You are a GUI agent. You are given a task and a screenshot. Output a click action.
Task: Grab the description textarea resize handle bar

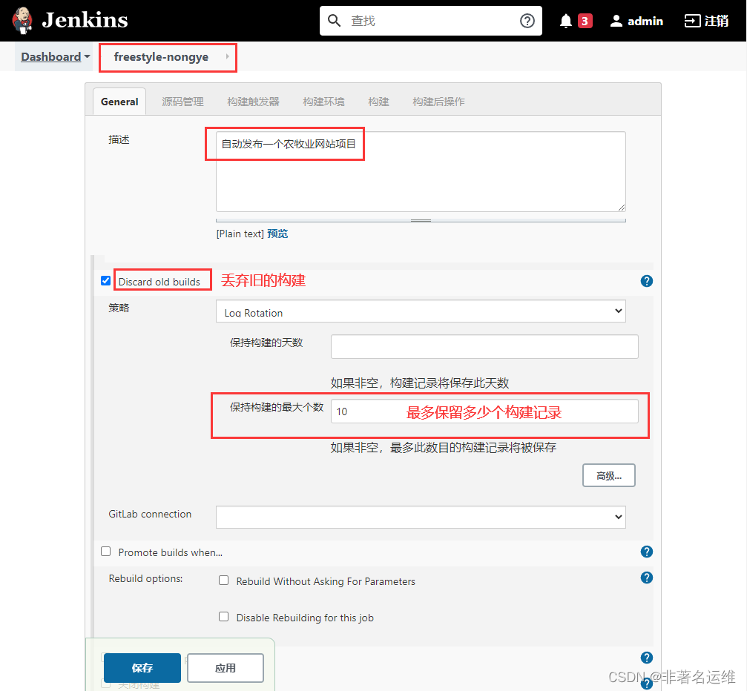tap(421, 220)
